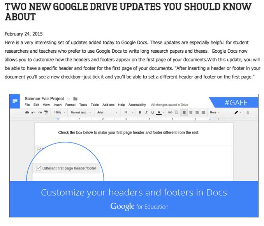The height and width of the screenshot is (226, 264).
Task: Click the Google Docs home icon
Action: click(x=15, y=101)
